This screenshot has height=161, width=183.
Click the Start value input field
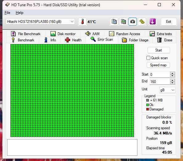(x=160, y=74)
